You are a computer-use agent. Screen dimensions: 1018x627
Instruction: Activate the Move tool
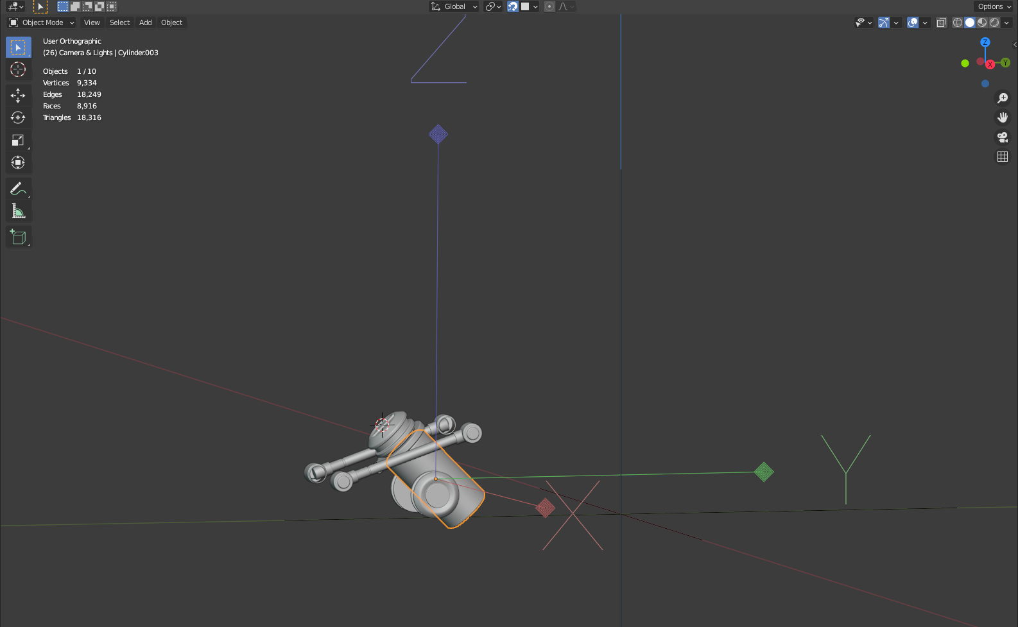(18, 96)
